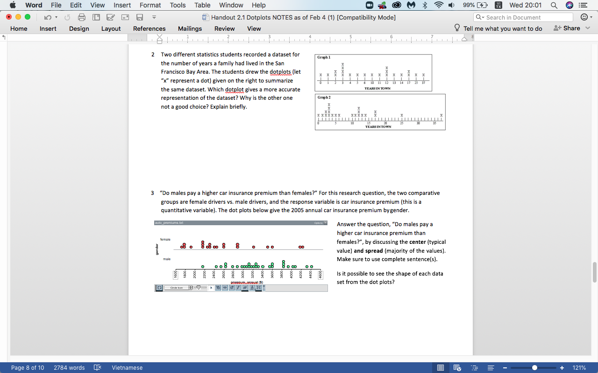Adjust the zoom slider in the status bar
598x373 pixels.
coord(535,367)
